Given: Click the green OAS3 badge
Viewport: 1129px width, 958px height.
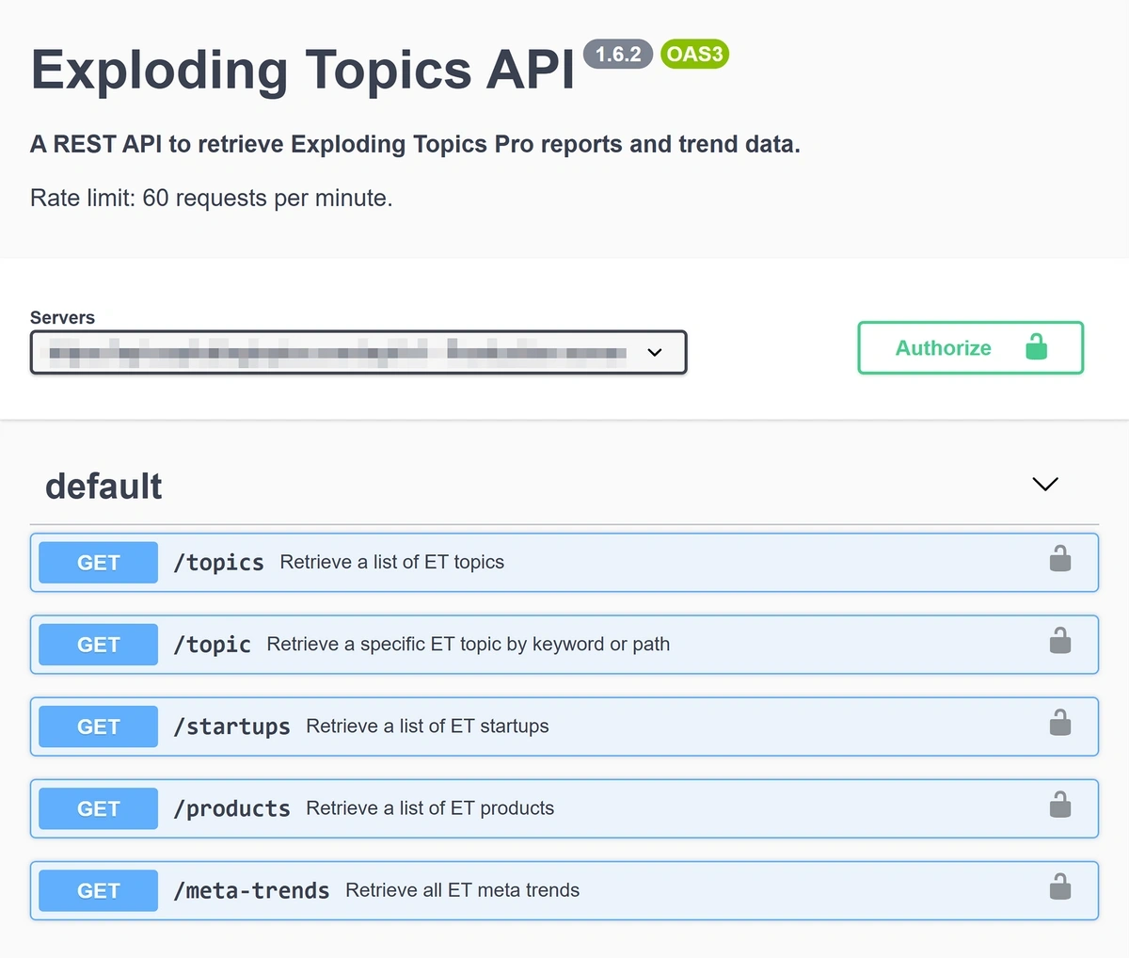Looking at the screenshot, I should point(694,55).
